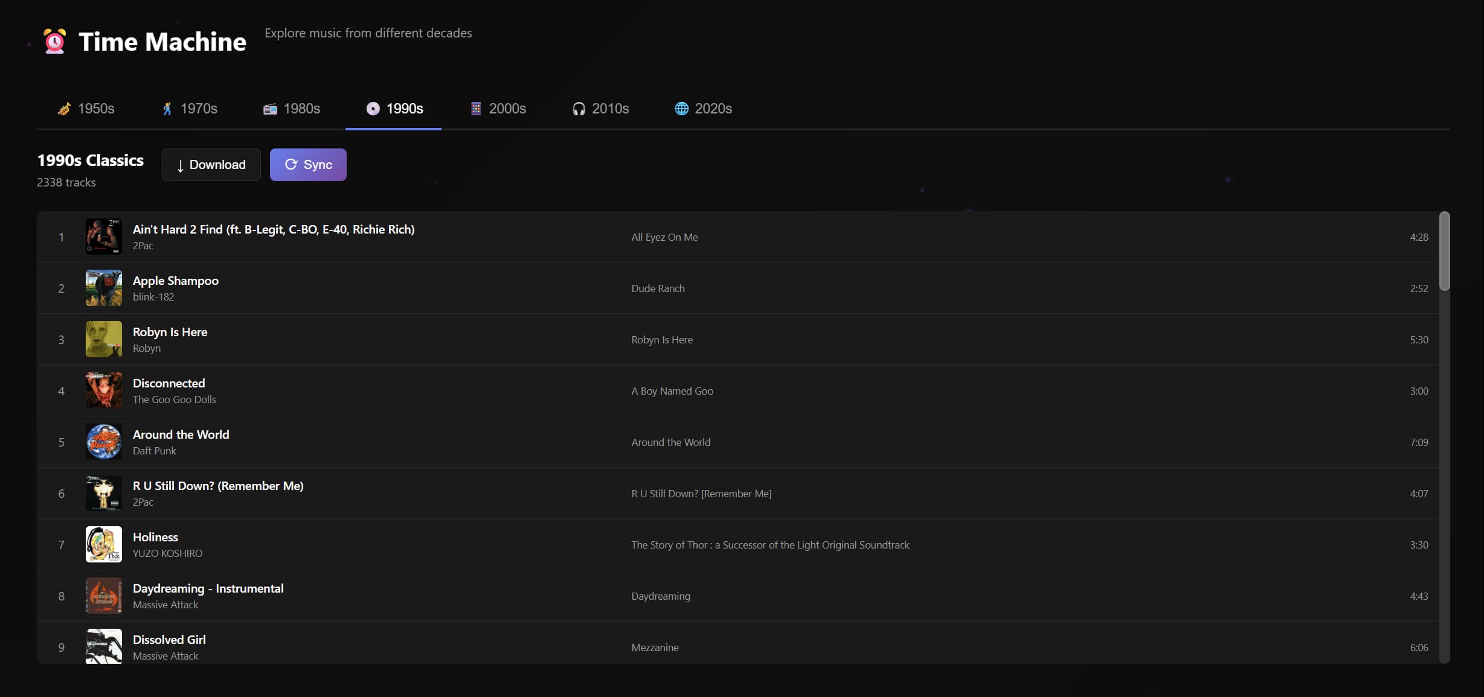
Task: Switch to the 2000s tab
Action: point(498,109)
